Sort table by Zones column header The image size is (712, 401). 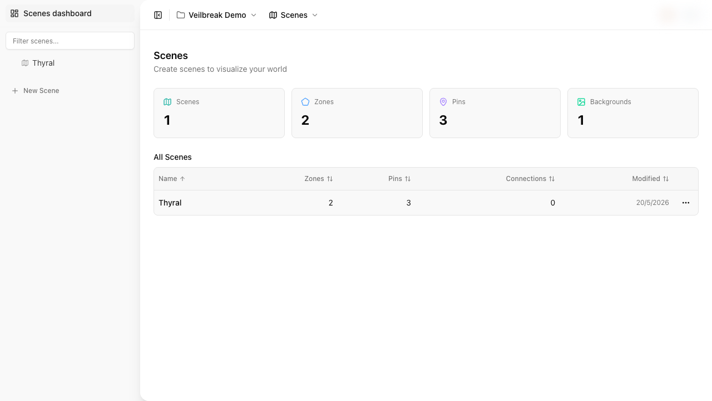pyautogui.click(x=319, y=179)
